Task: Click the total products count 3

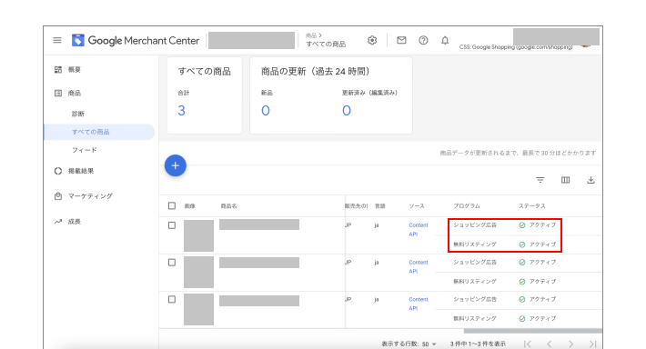Action: pos(181,110)
